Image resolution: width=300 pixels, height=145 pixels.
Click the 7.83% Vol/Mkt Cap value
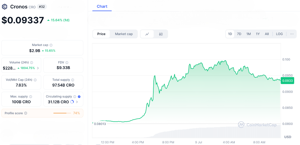point(21,85)
